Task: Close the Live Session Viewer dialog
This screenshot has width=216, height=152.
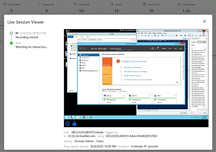Action: coord(204,21)
